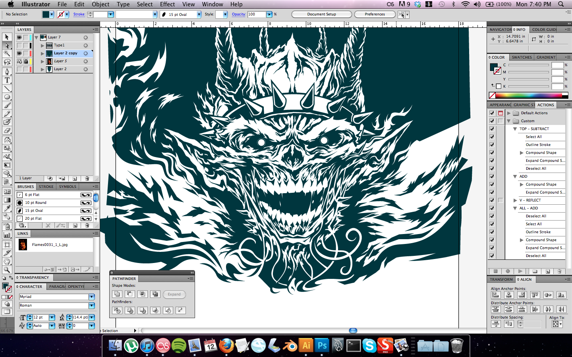This screenshot has height=357, width=572.
Task: Expand Layer 2 contents
Action: [43, 69]
